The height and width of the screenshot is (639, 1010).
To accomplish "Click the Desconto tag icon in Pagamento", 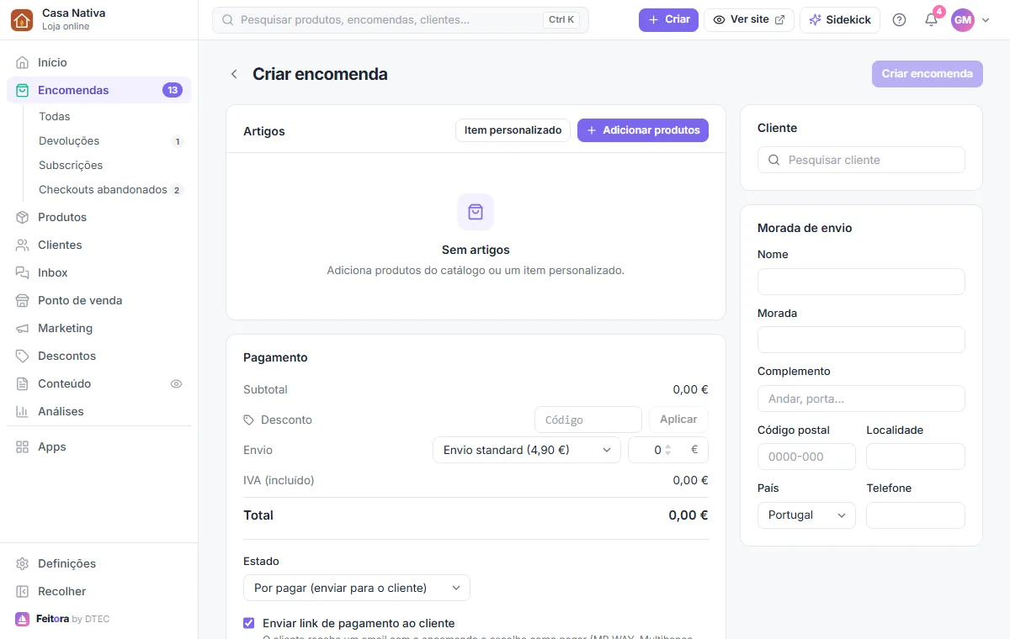I will coord(248,420).
